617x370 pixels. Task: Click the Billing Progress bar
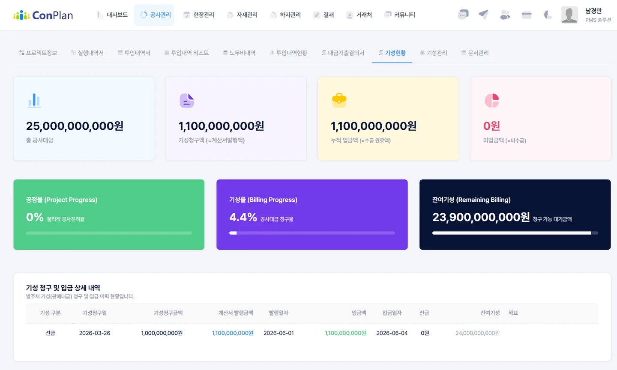[312, 233]
